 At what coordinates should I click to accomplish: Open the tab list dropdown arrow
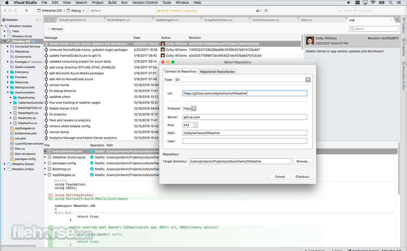tap(397, 20)
